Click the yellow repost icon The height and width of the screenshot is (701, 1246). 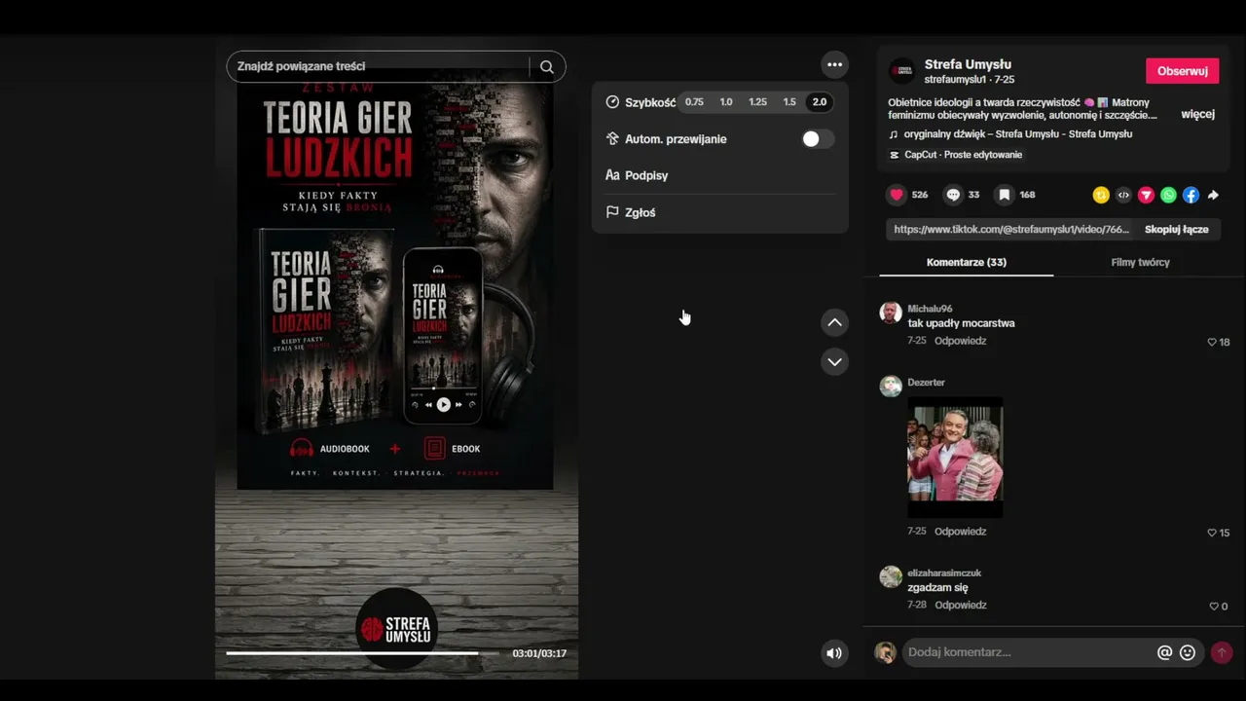click(1101, 195)
